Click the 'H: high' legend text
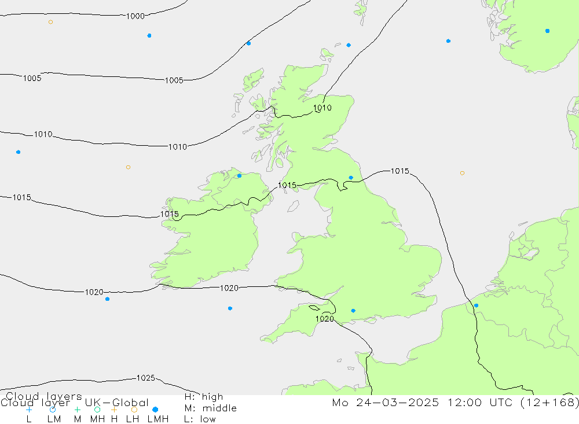The height and width of the screenshot is (424, 579). tap(203, 397)
